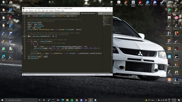The image size is (182, 102).
Task: Open Genshin Impact desktop icon
Action: coord(169,19)
